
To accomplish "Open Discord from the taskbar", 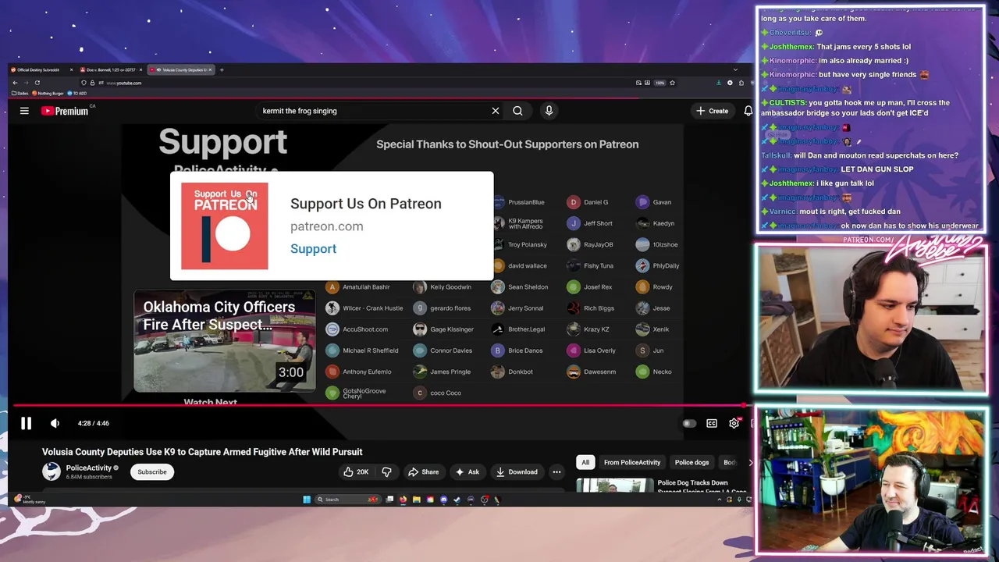I will (443, 500).
